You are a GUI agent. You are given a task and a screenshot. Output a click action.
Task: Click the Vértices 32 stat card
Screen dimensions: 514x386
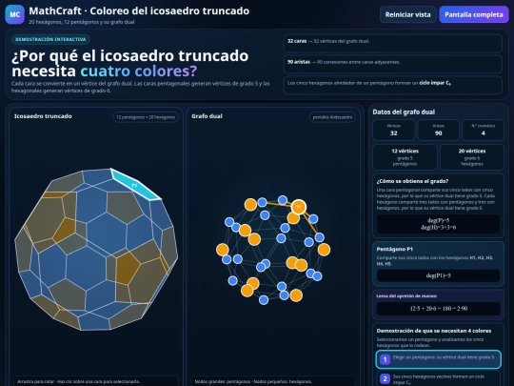[x=394, y=130]
